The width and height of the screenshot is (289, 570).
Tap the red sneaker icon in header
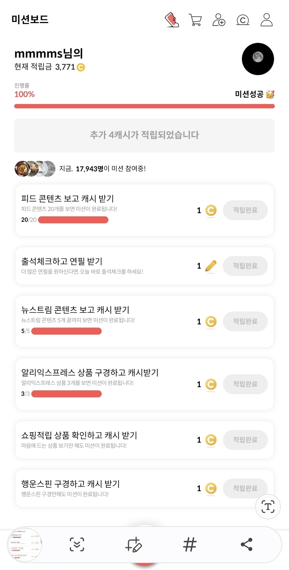pyautogui.click(x=172, y=20)
